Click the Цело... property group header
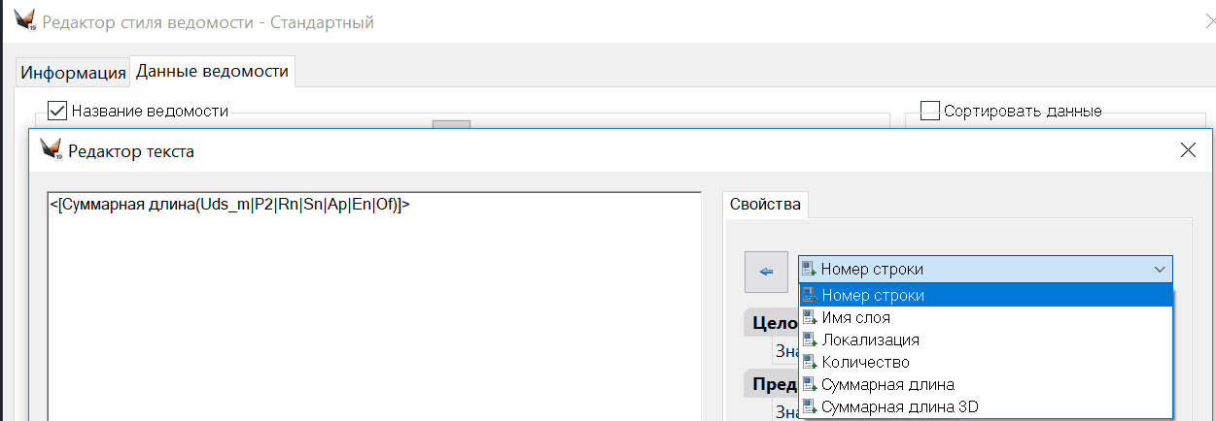Screen dimensions: 1216x421 pyautogui.click(x=772, y=323)
